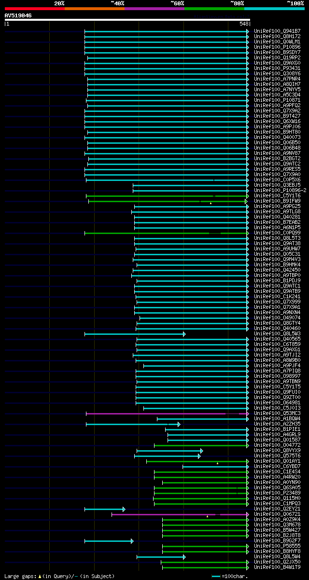The height and width of the screenshot is (580, 309).
Task: Open hit UniRef100_Q3M678
Action: [x=277, y=525]
